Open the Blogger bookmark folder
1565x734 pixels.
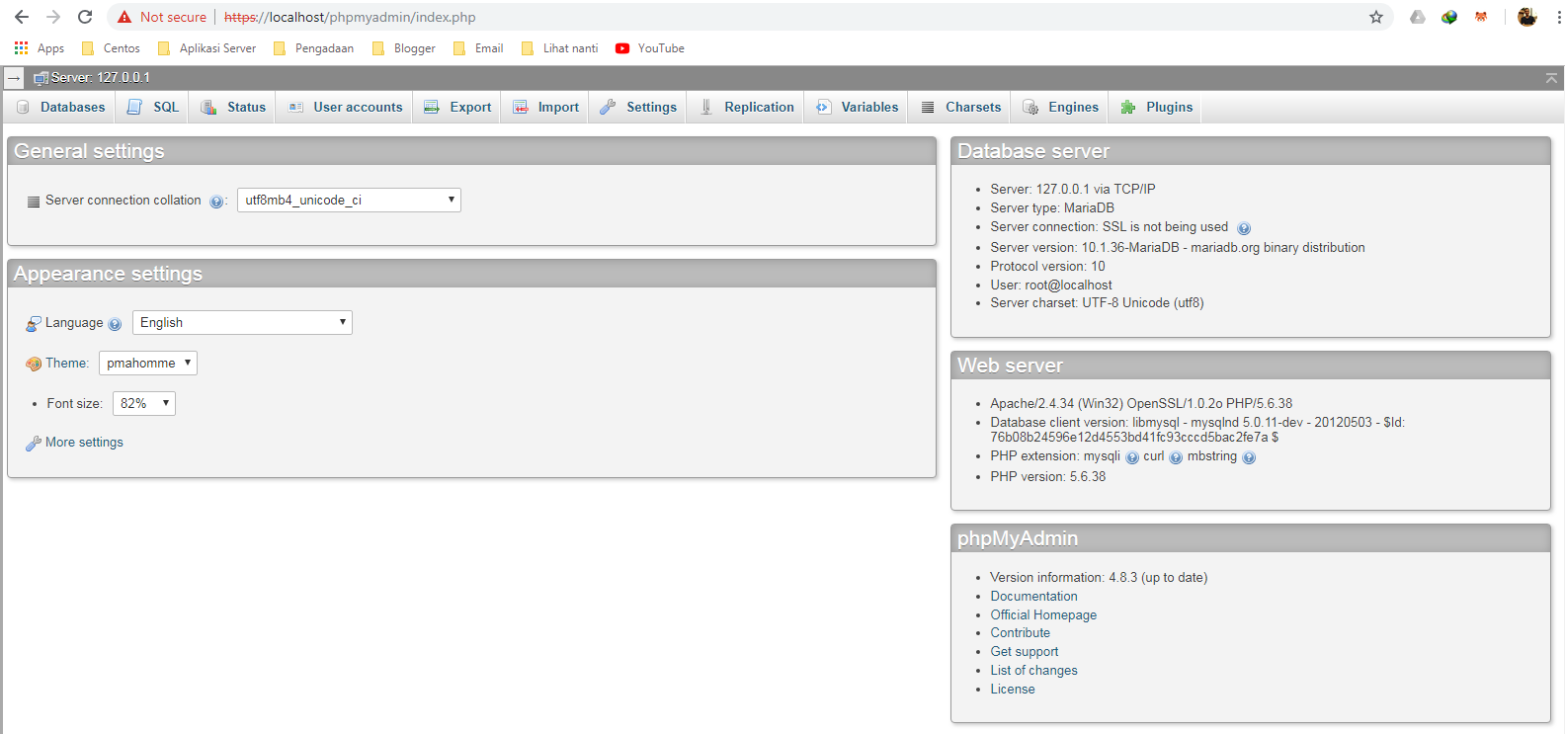pyautogui.click(x=403, y=48)
